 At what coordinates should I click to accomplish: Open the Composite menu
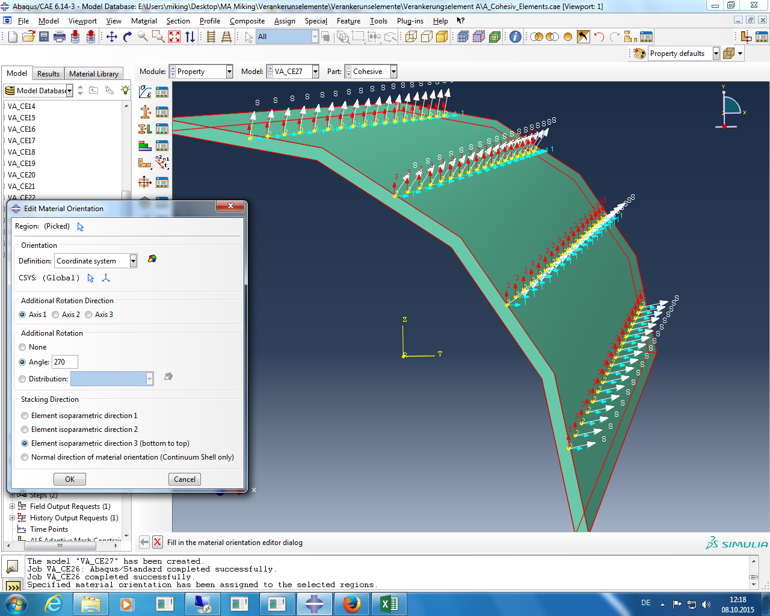pos(247,21)
